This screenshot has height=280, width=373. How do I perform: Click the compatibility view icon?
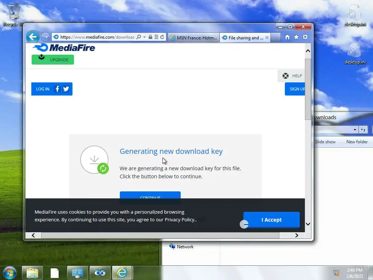(156, 37)
